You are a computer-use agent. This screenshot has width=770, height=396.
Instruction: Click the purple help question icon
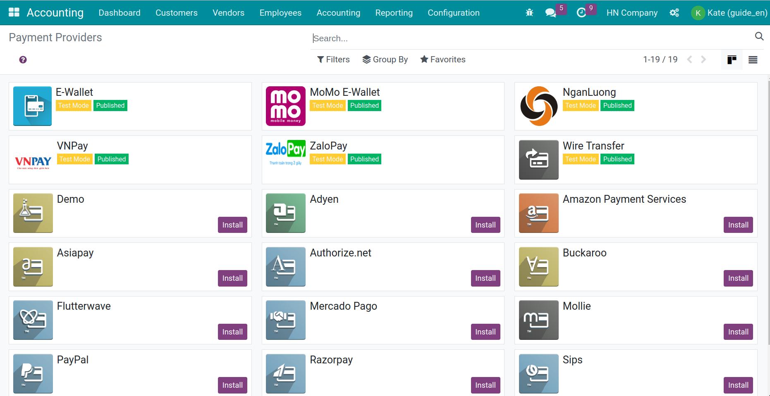tap(23, 60)
